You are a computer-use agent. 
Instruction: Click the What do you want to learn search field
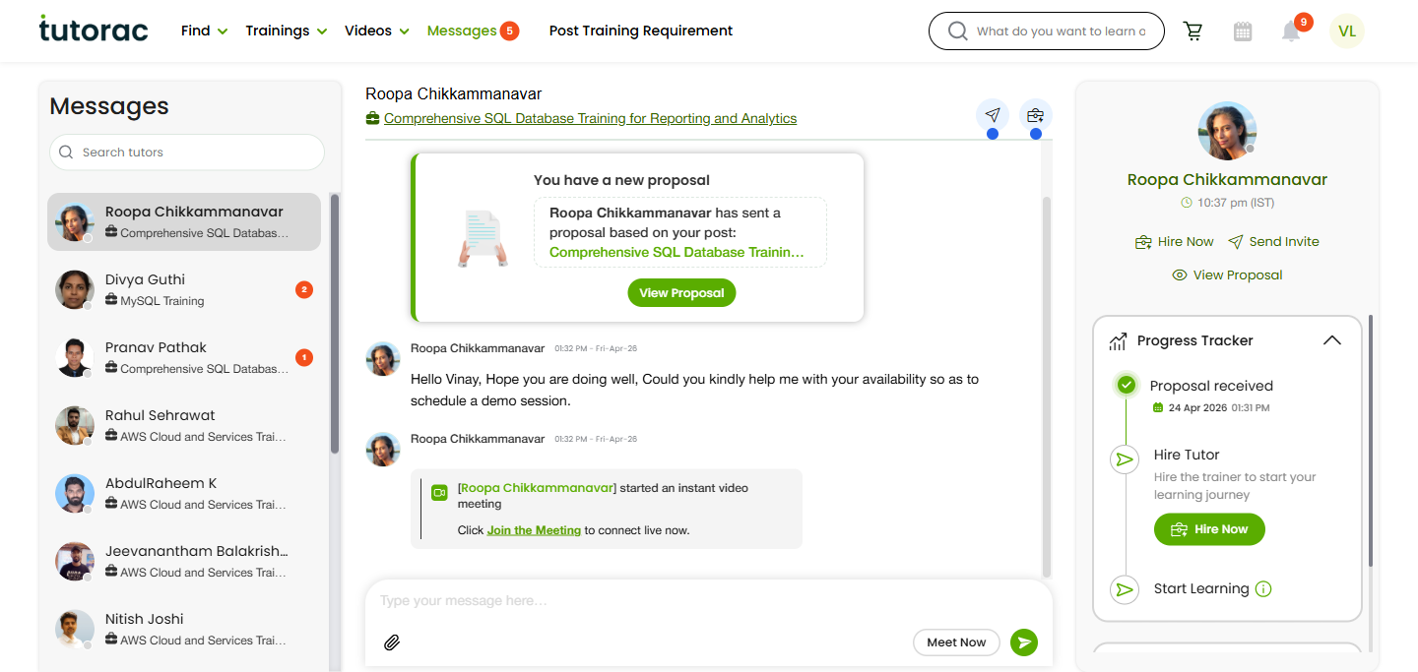[1047, 31]
